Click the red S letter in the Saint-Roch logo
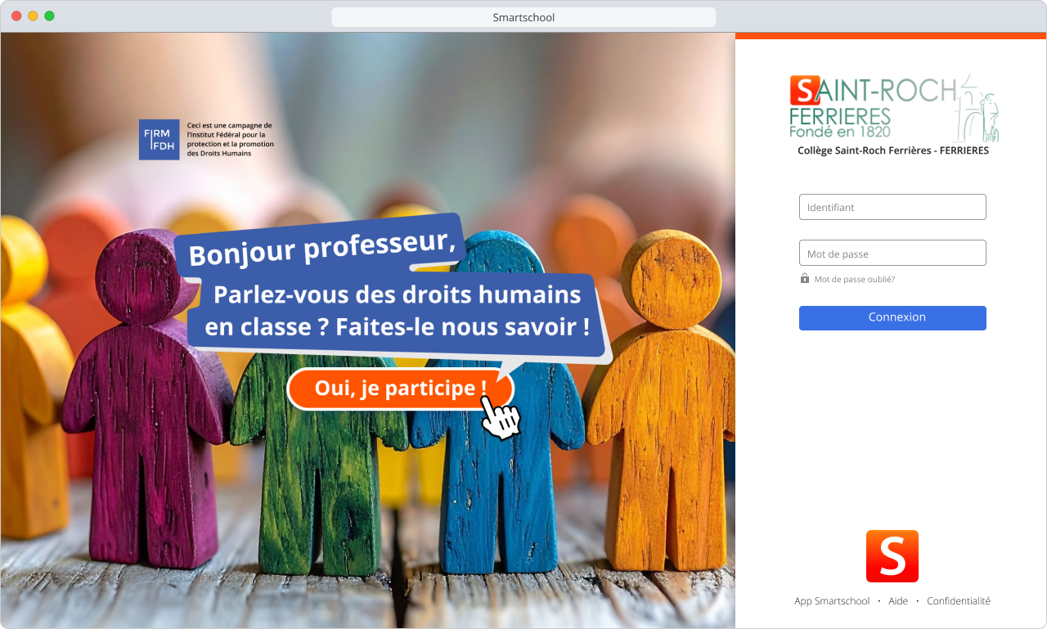This screenshot has width=1047, height=629. click(805, 90)
